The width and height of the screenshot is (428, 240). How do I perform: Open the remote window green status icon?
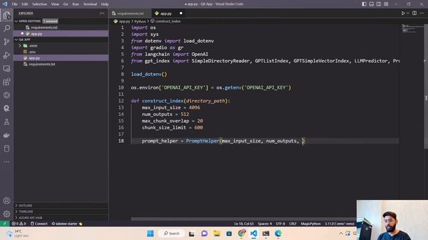[x=5, y=224]
